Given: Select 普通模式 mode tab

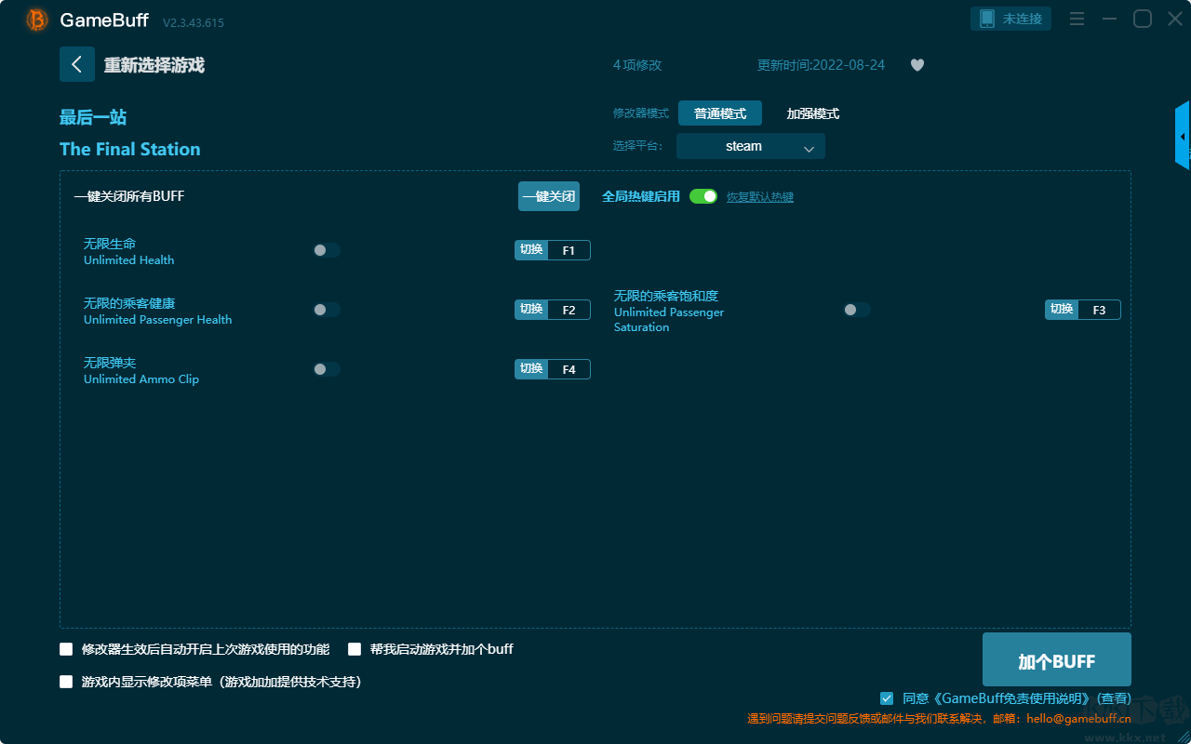Looking at the screenshot, I should 720,113.
